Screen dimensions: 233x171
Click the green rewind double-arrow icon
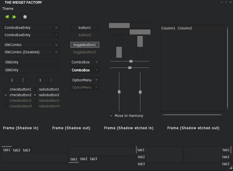[x=7, y=17]
